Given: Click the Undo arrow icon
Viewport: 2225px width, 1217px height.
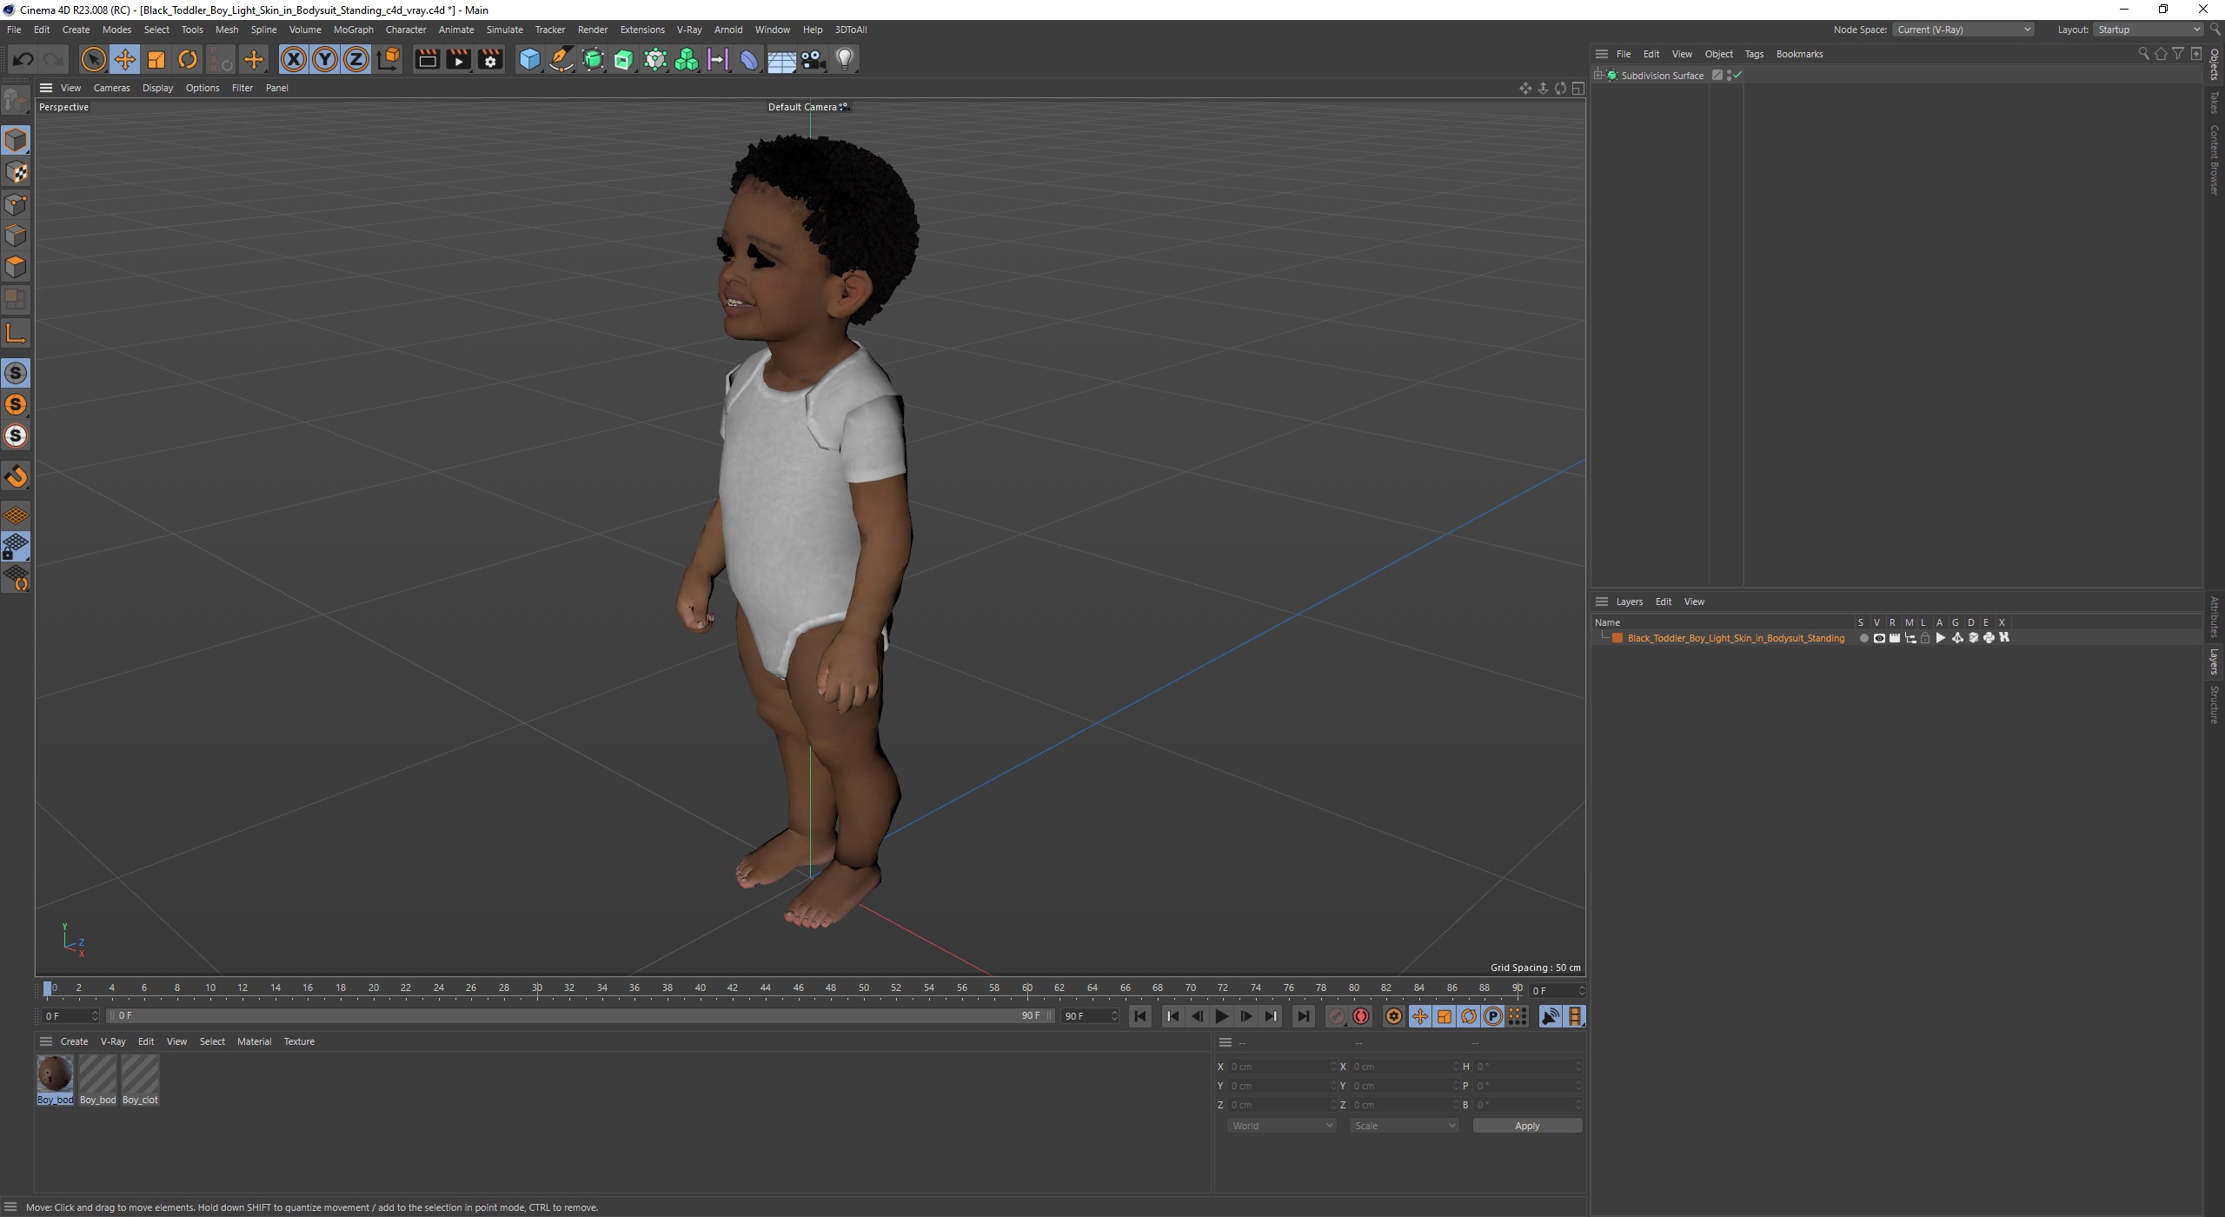Looking at the screenshot, I should 23,59.
